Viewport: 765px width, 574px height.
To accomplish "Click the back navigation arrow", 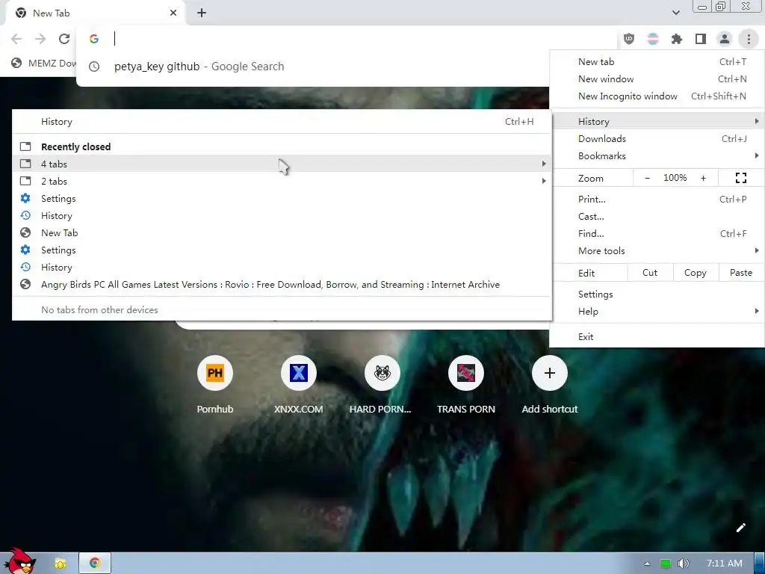I will [16, 39].
